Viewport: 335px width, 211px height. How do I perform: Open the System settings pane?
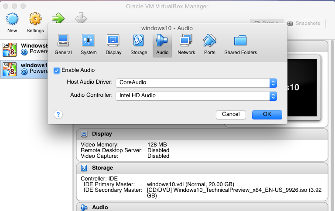click(89, 44)
